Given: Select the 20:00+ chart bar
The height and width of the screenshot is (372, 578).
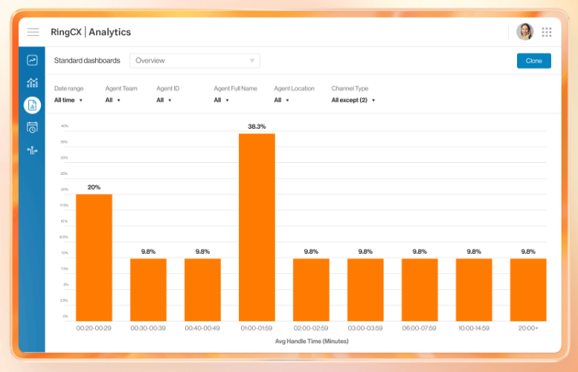Looking at the screenshot, I should coord(528,289).
